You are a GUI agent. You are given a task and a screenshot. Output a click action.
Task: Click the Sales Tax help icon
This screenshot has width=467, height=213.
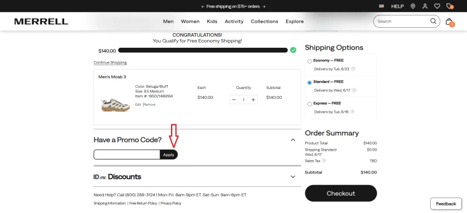[324, 161]
